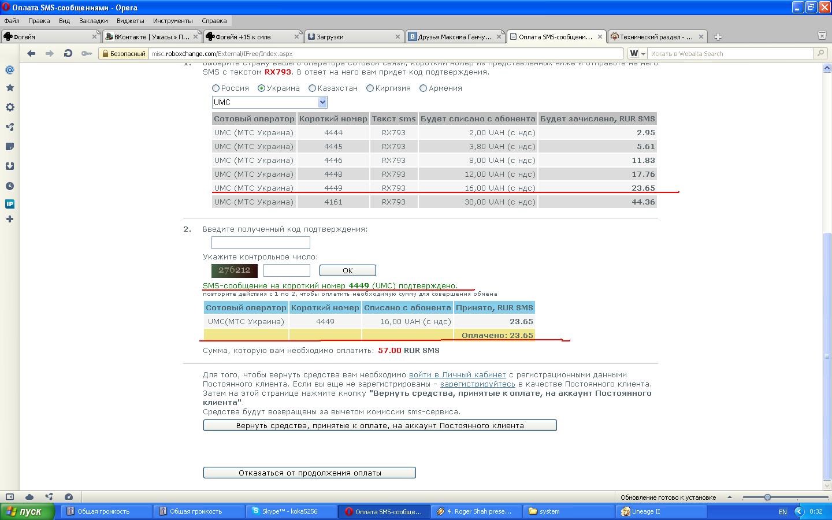
Task: Click the Opera Unite status bar icon
Action: tap(49, 497)
